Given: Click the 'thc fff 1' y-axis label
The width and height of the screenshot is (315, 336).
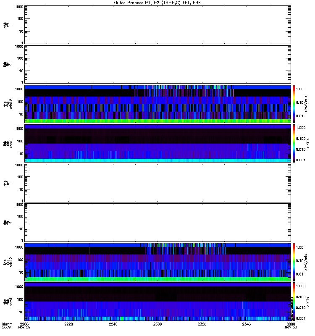Looking at the screenshot, I should point(8,183).
